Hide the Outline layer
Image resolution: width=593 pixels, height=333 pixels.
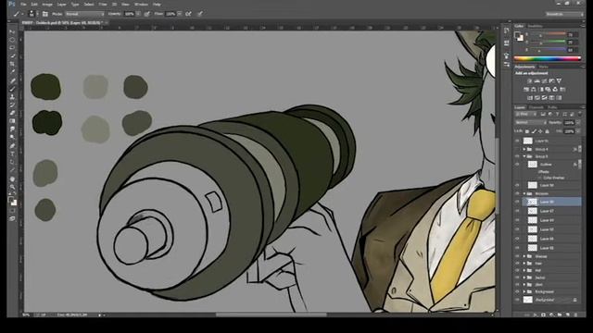tap(517, 165)
